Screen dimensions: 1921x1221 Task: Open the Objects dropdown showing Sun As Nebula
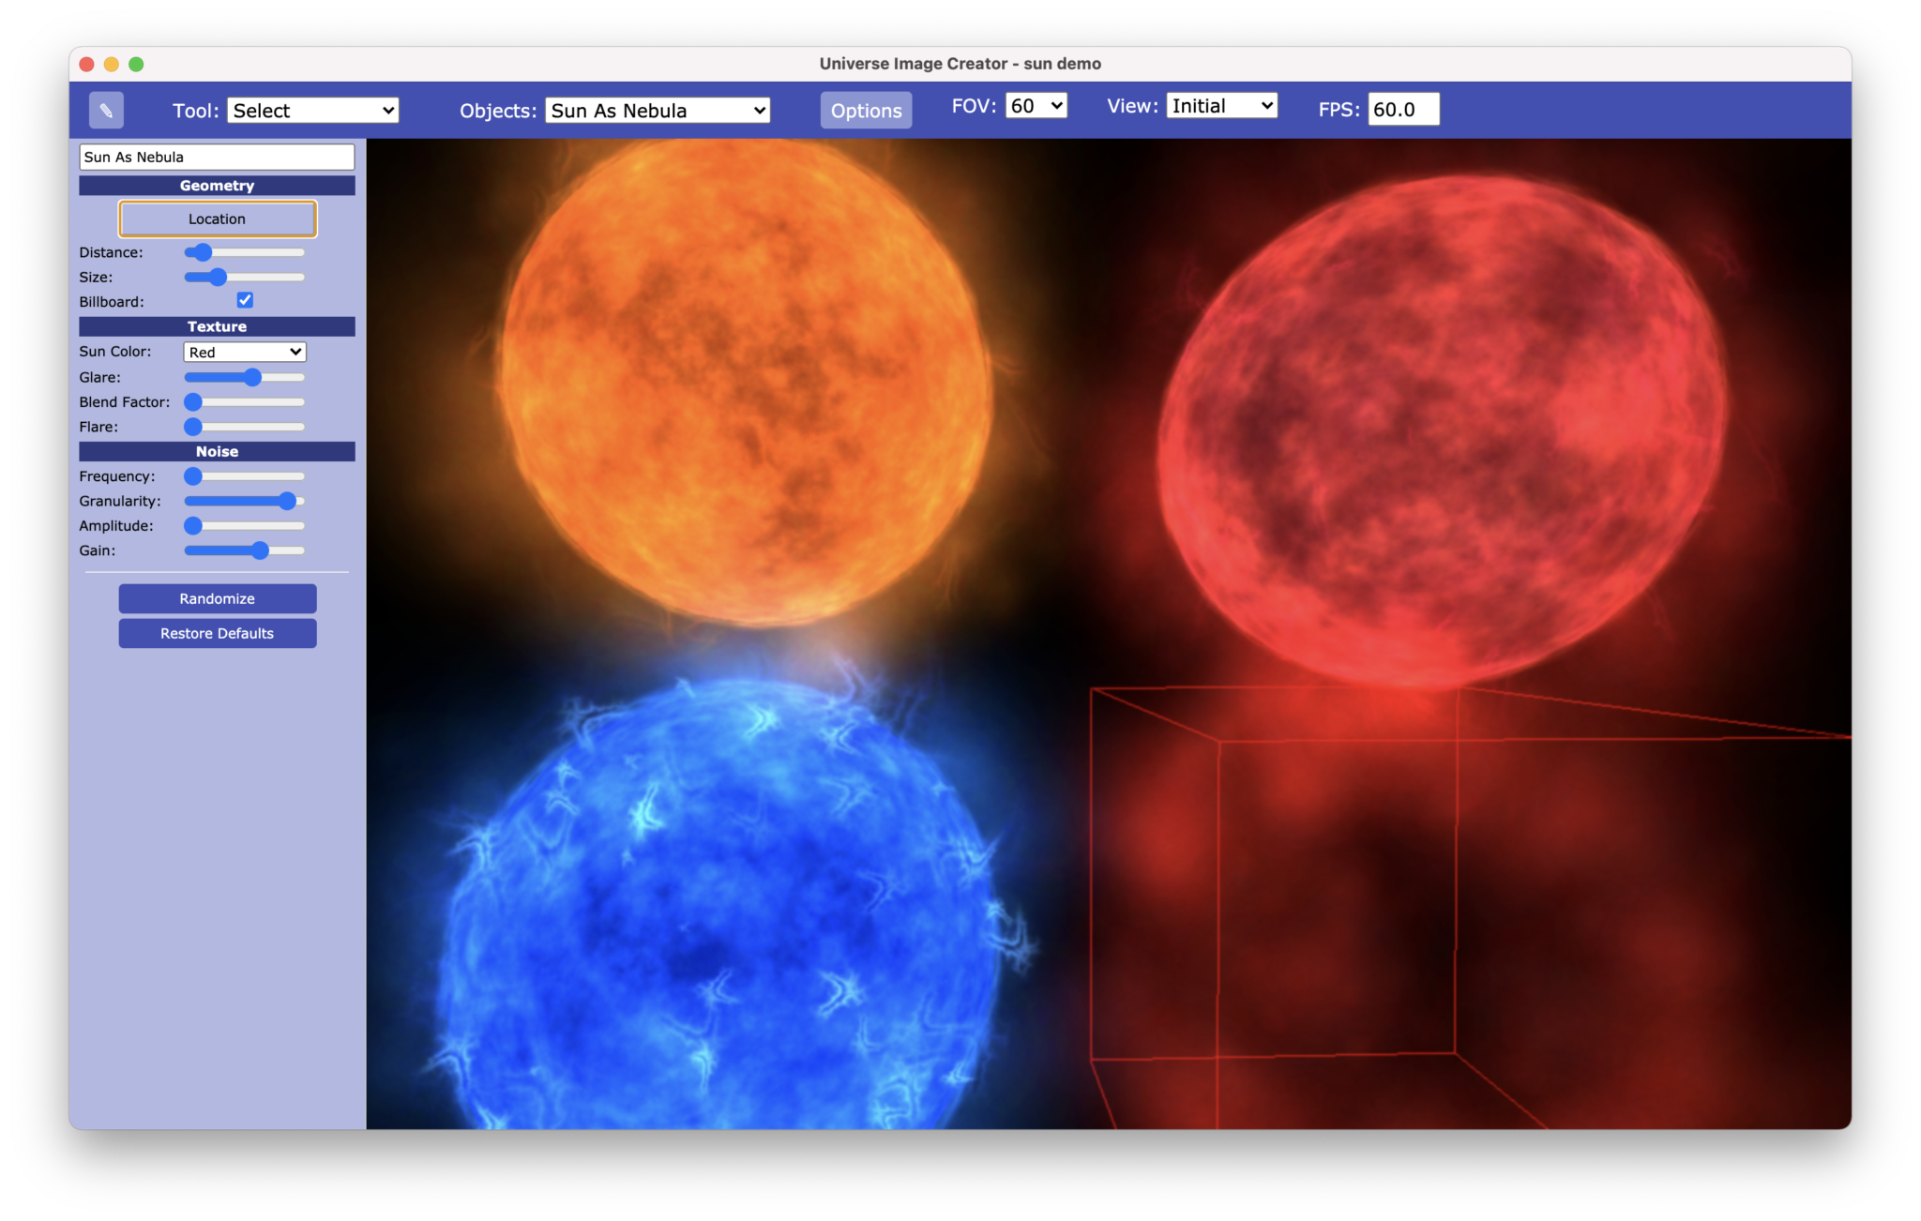[x=657, y=110]
